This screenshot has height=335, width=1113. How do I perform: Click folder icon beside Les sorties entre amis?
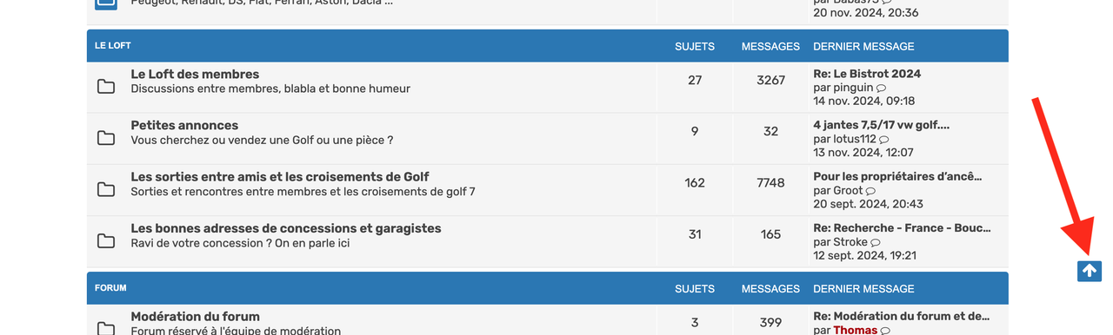[x=106, y=189]
